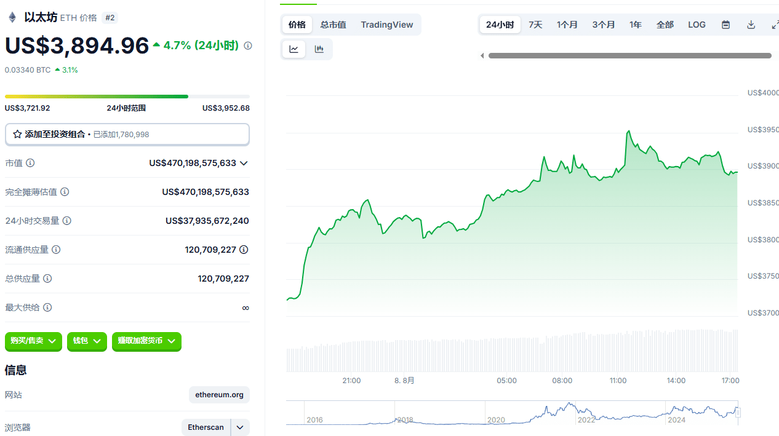Click 2020 in the mini history chart
Screen dimensions: 779x436
click(496, 420)
